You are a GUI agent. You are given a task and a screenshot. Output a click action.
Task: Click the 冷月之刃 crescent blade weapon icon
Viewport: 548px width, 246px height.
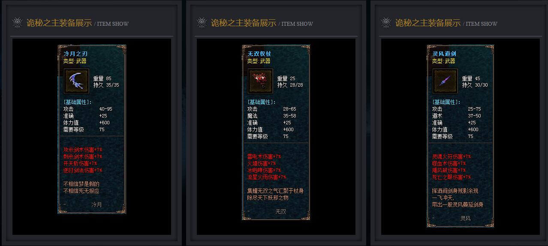click(x=77, y=81)
